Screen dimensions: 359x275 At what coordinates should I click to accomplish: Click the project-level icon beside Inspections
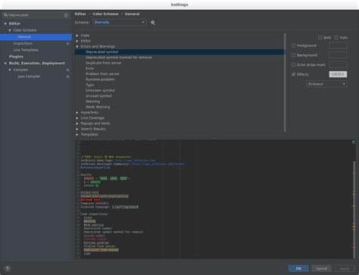(x=67, y=44)
